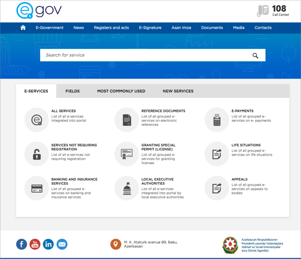
Task: Click the Local Executive Authorities building icon
Action: [x=126, y=188]
